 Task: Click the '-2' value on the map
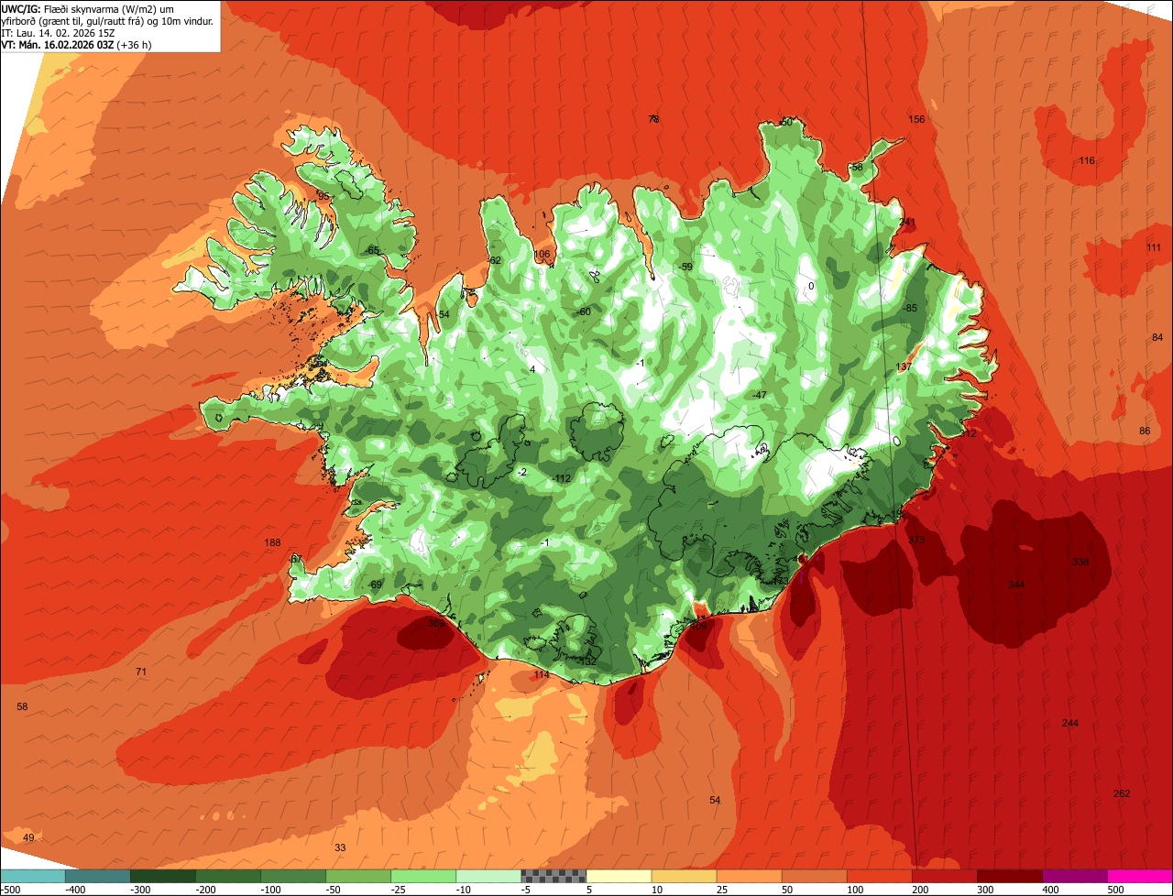[521, 472]
